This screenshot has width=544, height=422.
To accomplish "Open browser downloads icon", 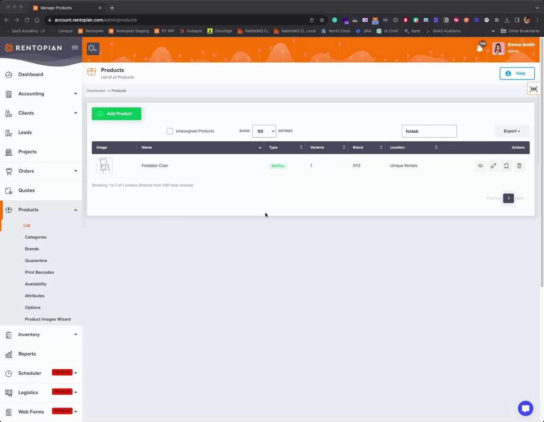I will pyautogui.click(x=507, y=20).
